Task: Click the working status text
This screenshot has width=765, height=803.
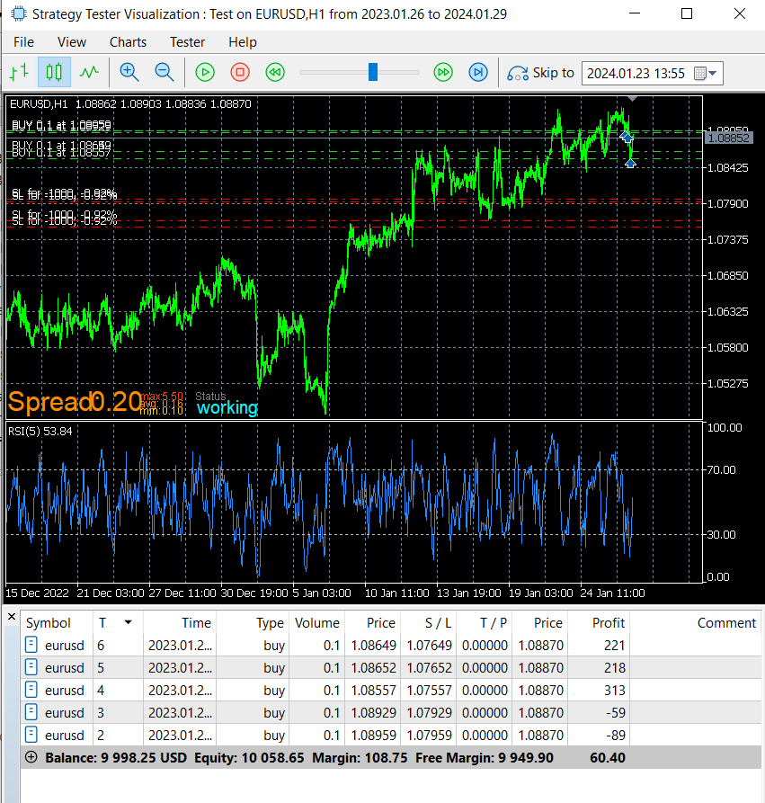Action: click(227, 407)
